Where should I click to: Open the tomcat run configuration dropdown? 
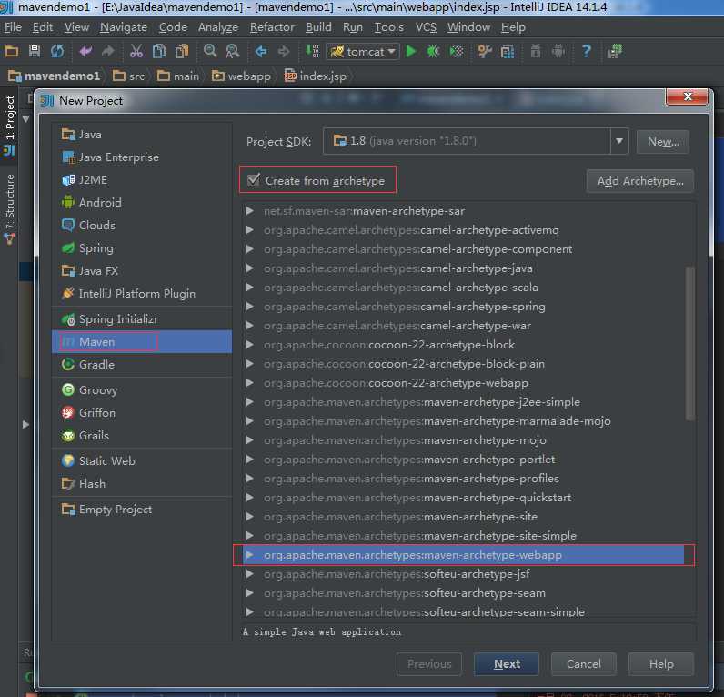(x=363, y=51)
